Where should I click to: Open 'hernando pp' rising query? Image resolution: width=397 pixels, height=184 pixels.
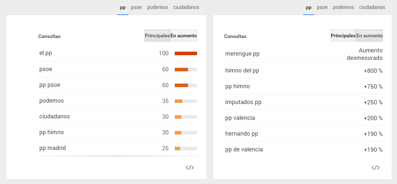[x=242, y=134]
